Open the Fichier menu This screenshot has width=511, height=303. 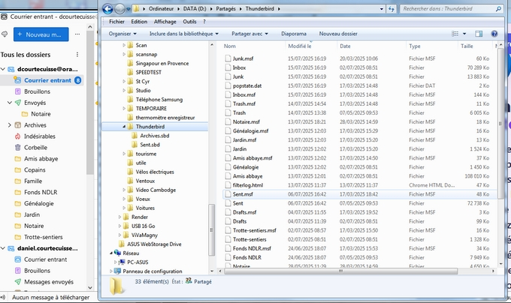[x=116, y=22]
